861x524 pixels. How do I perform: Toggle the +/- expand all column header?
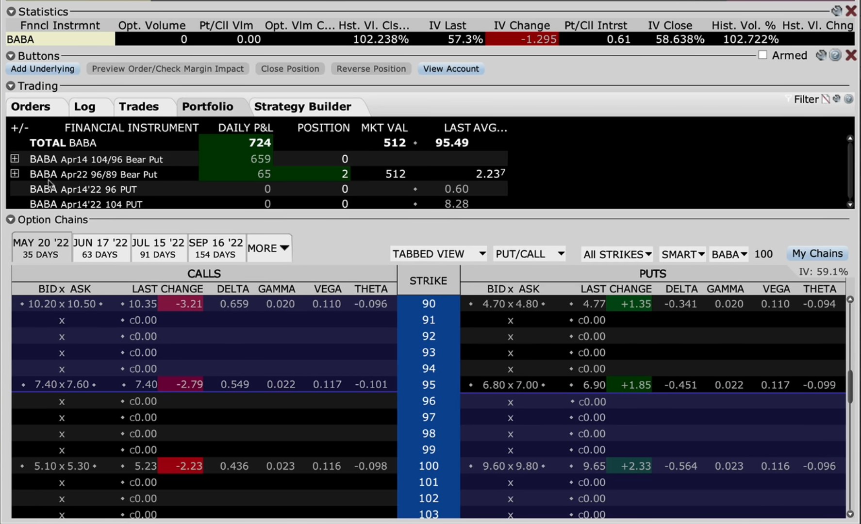point(20,128)
